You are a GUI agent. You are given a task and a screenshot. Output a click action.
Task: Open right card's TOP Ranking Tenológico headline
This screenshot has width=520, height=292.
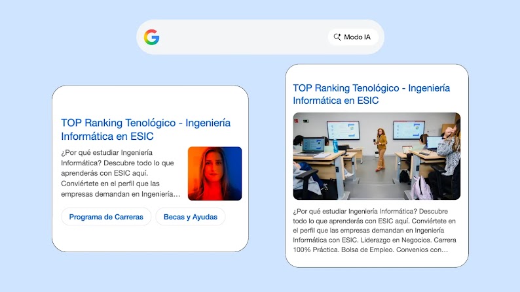(x=371, y=94)
